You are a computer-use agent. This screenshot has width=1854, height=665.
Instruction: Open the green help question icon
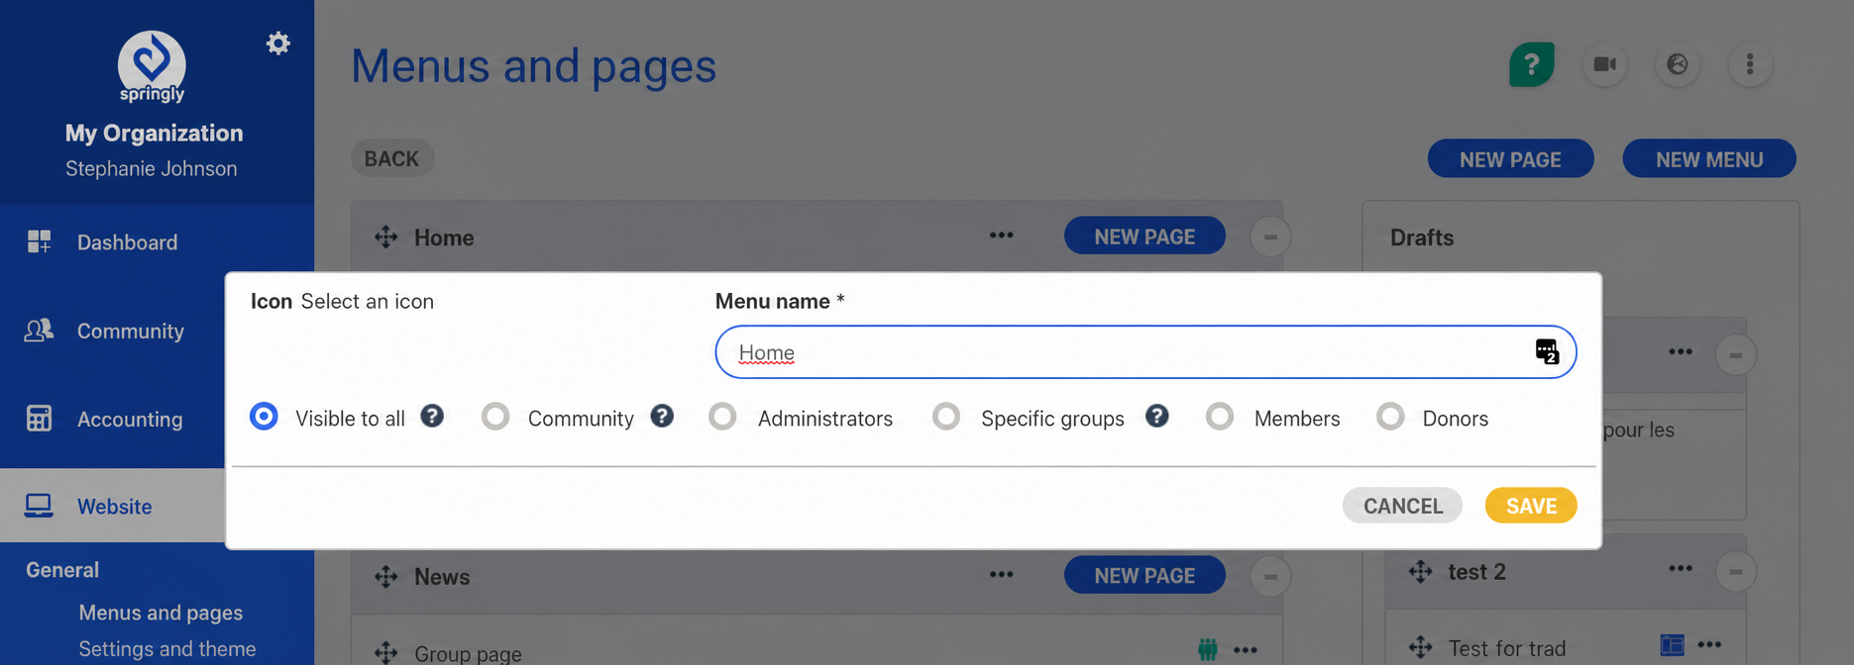1531,65
